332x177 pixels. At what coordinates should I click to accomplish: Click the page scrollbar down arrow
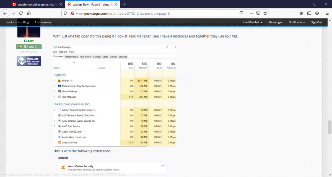(x=330, y=175)
